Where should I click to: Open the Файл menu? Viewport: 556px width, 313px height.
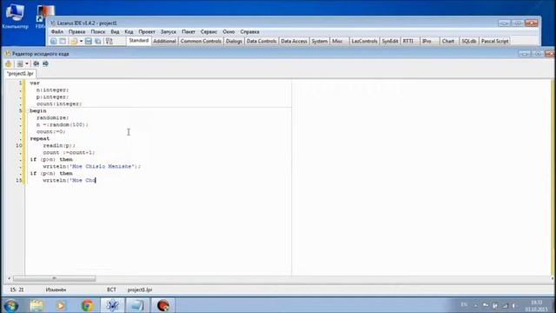pyautogui.click(x=57, y=32)
